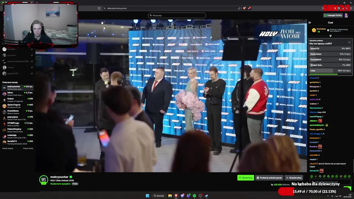Open Spotify from the taskbar

pyautogui.click(x=194, y=196)
